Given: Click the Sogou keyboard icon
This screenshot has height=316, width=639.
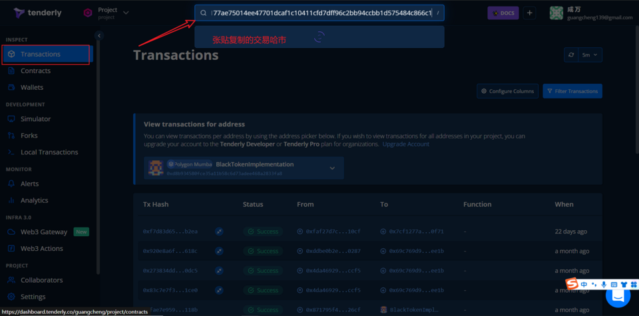Looking at the screenshot, I should (x=614, y=284).
